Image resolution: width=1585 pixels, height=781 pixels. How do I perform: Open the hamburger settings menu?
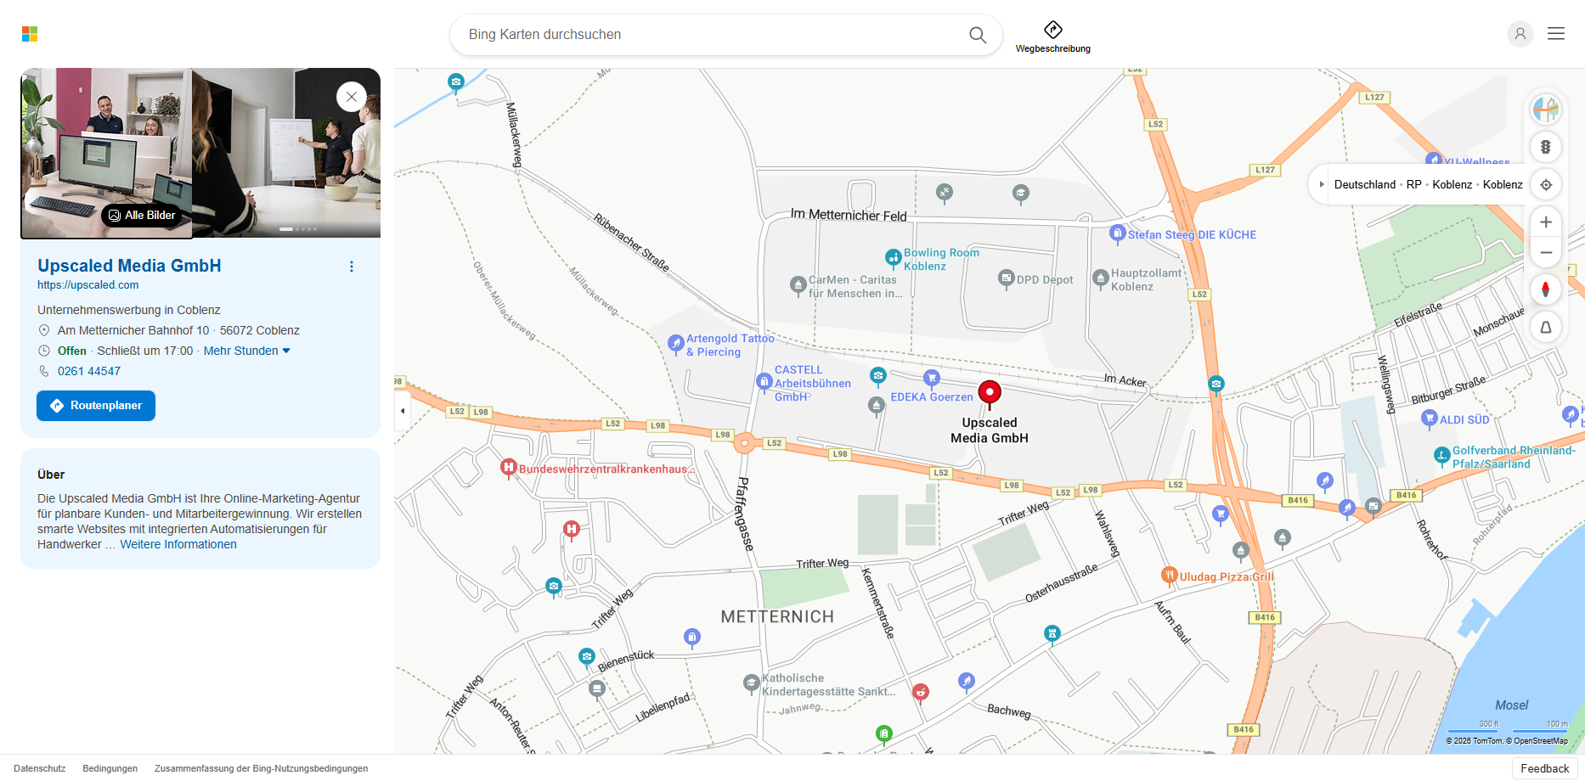tap(1556, 34)
